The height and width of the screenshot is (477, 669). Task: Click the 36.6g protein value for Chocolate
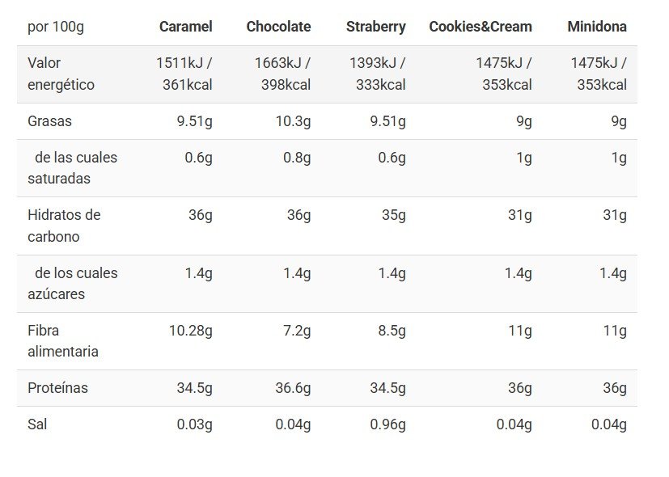(x=293, y=388)
